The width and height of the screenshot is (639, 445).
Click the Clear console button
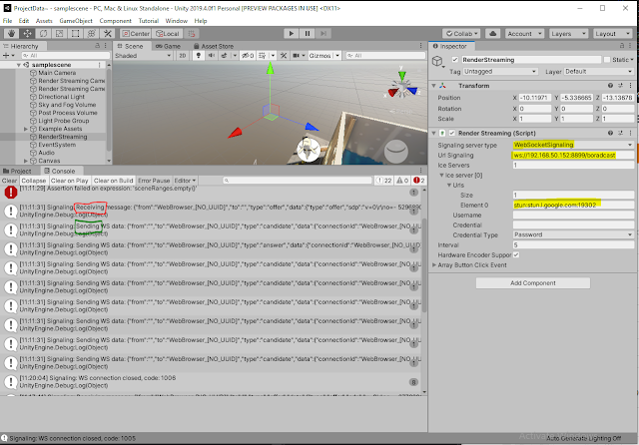(9, 181)
